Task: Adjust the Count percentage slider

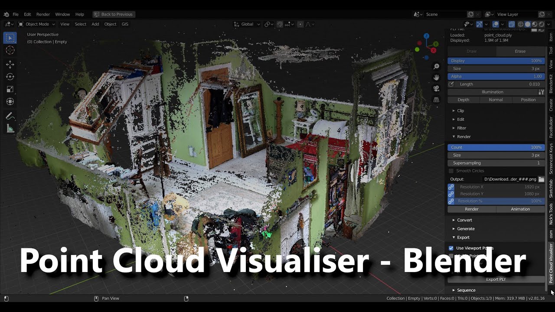Action: (x=496, y=147)
